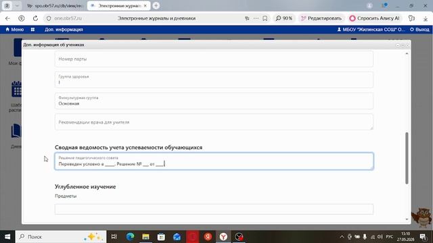Open the Outlook mail taskbar icon
This screenshot has height=243, width=433.
click(177, 237)
